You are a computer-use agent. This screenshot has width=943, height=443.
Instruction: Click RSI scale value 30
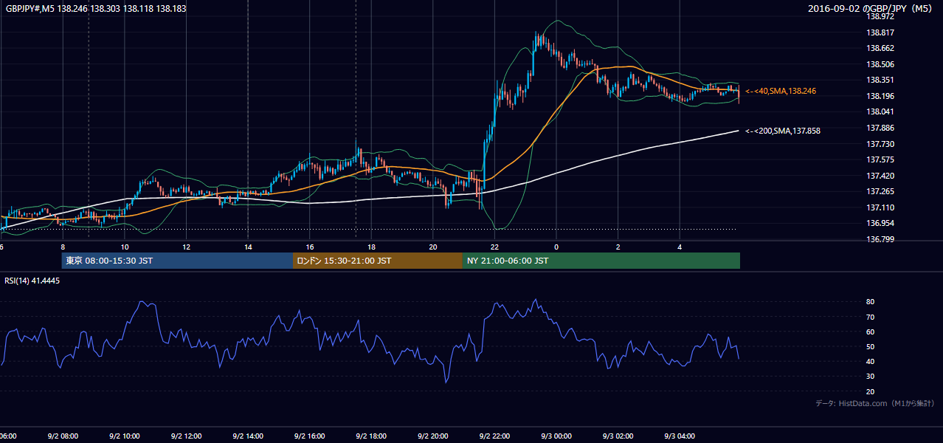coord(871,377)
